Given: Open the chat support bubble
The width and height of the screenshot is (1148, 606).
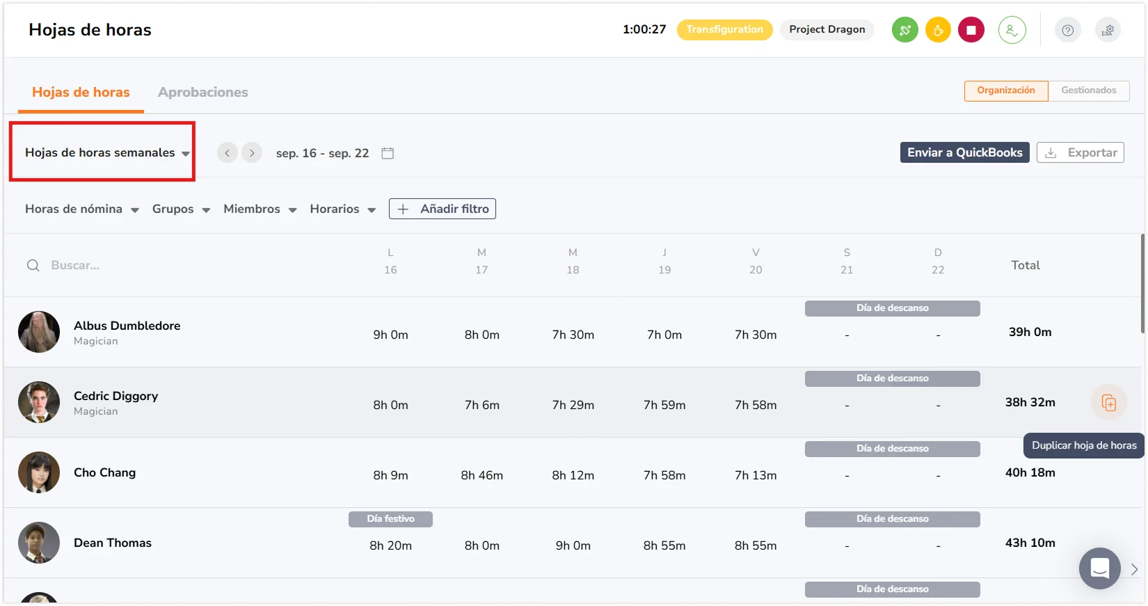Looking at the screenshot, I should coord(1100,568).
